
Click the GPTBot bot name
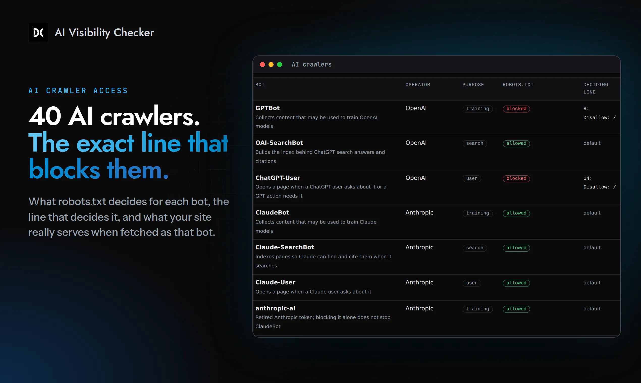(268, 108)
